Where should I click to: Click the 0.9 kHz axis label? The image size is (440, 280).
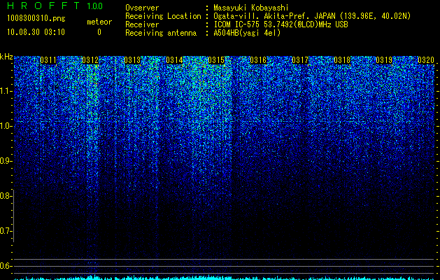pyautogui.click(x=6, y=161)
